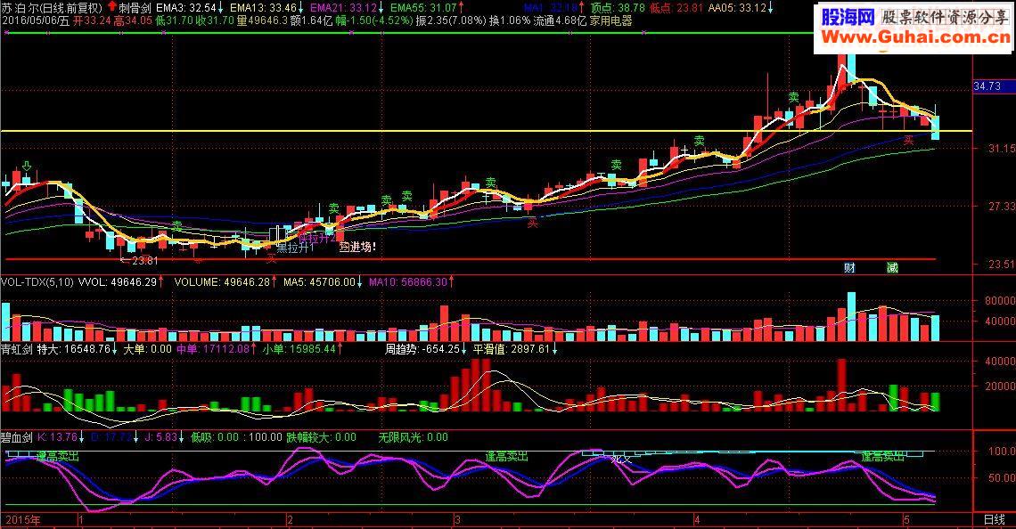Click the green hollow down-arrow marker near chart start
Viewport: 1016px width, 529px height.
tap(27, 167)
